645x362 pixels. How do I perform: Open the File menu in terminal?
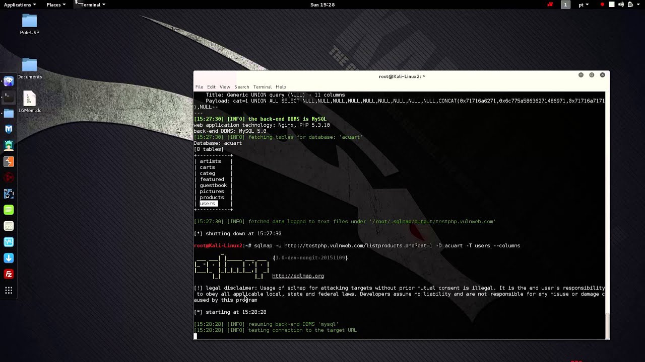pos(199,87)
